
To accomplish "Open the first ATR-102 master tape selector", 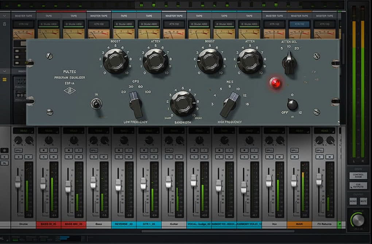I will pos(23,24).
